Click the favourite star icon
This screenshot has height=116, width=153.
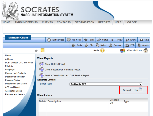coord(36,51)
